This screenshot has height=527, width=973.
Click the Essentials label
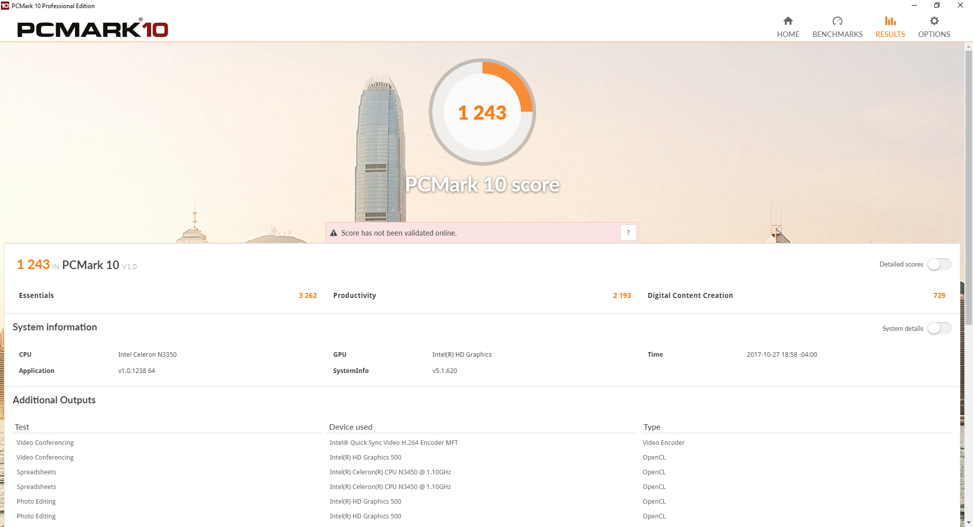click(36, 295)
